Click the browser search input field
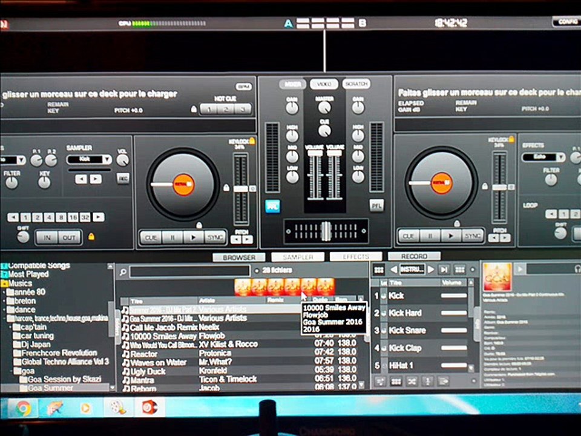The height and width of the screenshot is (436, 581). [189, 271]
